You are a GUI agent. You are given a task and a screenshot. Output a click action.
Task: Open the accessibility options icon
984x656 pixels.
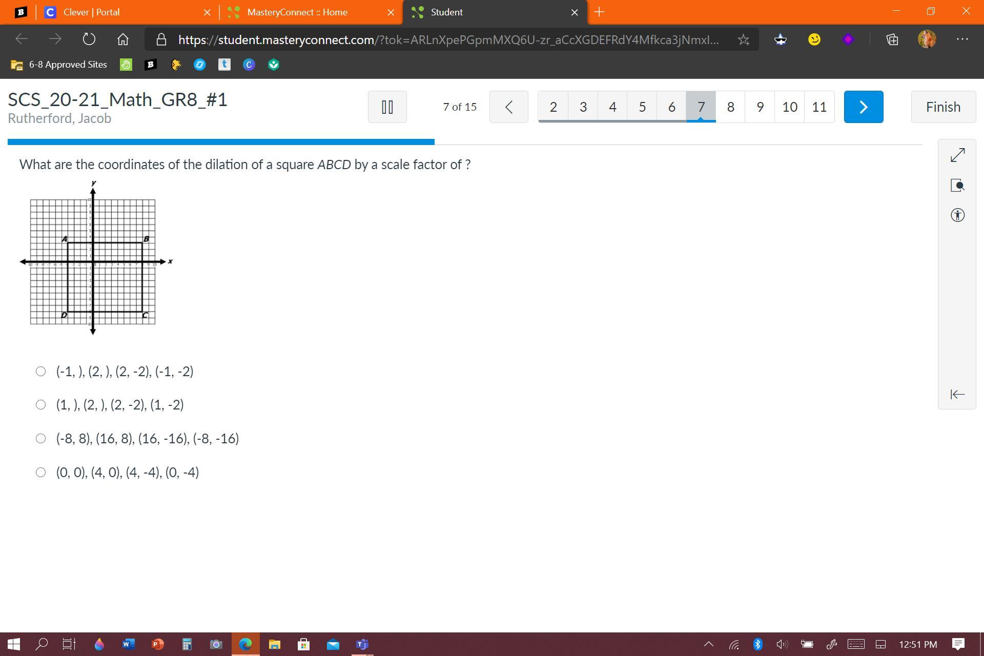click(x=957, y=215)
